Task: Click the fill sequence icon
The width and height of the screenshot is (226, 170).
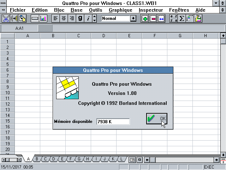Action: point(190,18)
